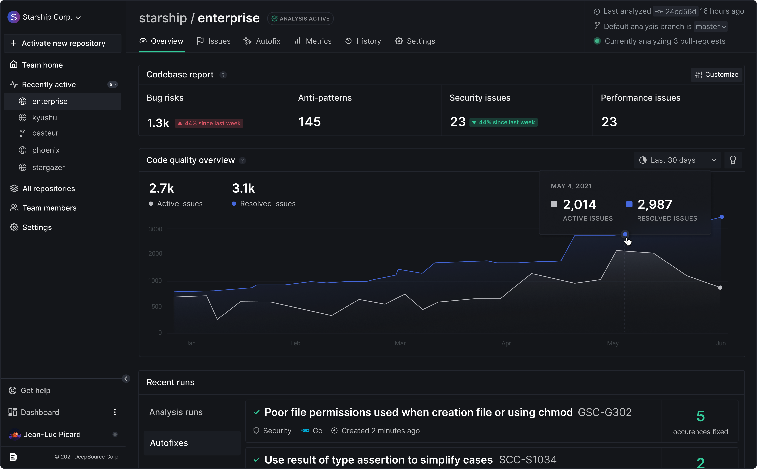This screenshot has height=469, width=757.
Task: Change the master default branch dropdown
Action: [x=710, y=27]
